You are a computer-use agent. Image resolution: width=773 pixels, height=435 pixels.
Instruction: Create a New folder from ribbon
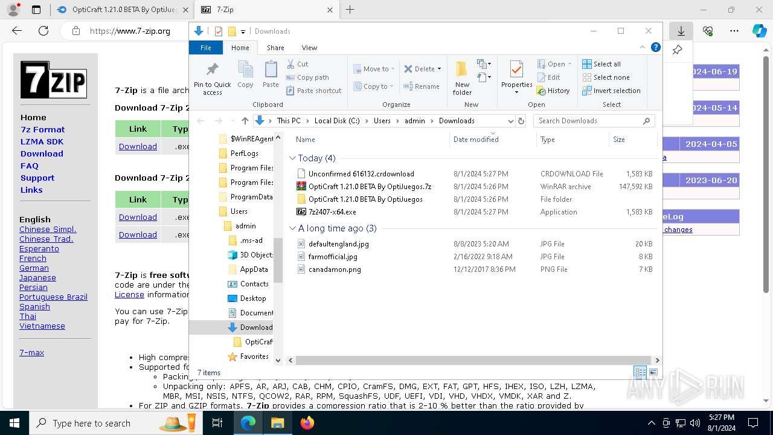462,78
